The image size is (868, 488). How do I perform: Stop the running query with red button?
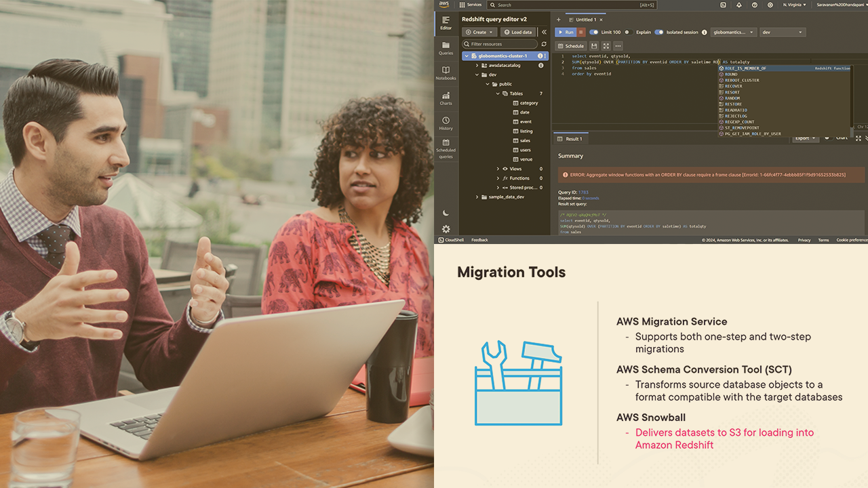coord(581,33)
